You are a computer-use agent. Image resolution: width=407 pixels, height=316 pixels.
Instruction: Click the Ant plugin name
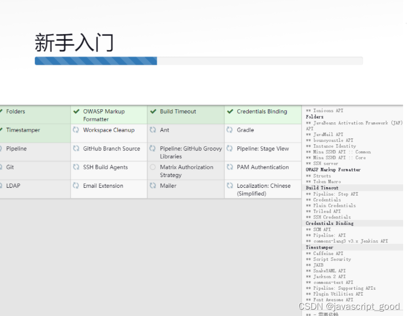(x=164, y=130)
